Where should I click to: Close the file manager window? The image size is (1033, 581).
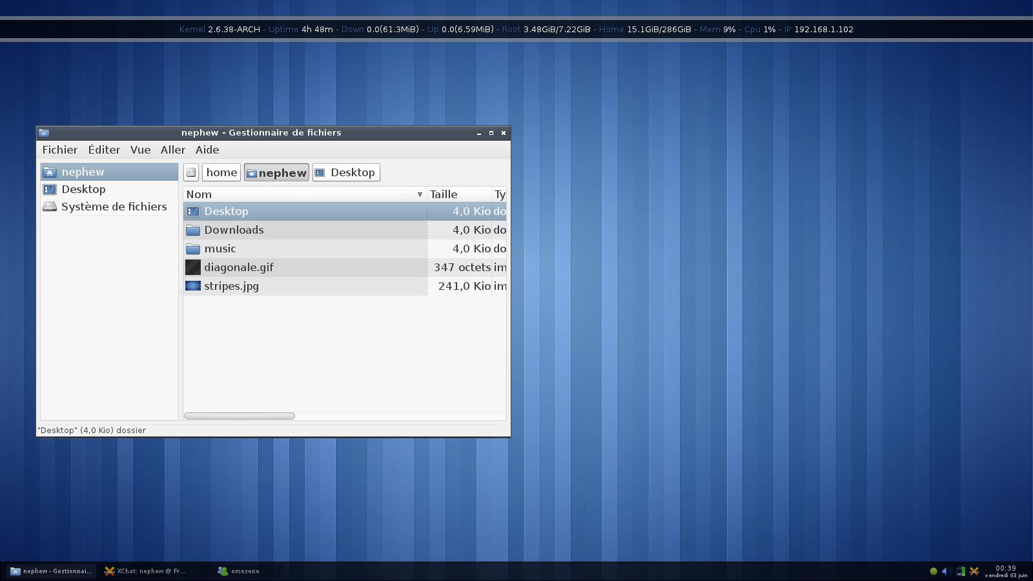(x=504, y=133)
